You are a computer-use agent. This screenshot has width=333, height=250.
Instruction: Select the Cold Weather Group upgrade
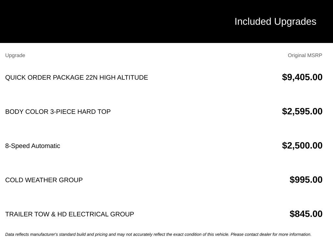[44, 180]
